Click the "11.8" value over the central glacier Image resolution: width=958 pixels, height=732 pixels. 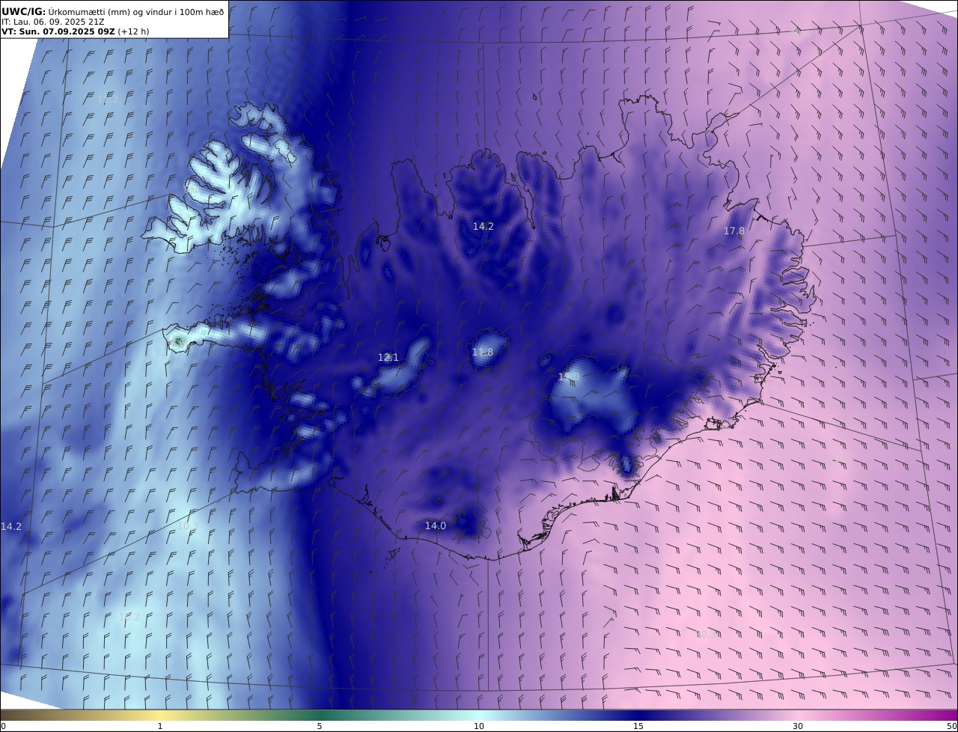click(x=483, y=353)
